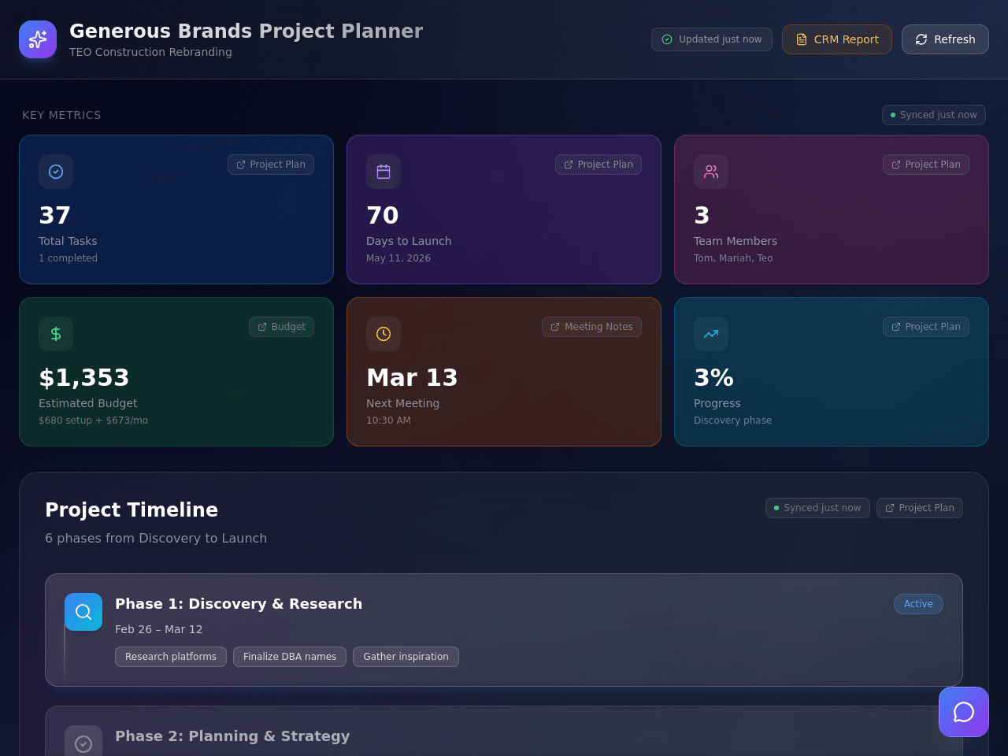Click the Generous Brands Project Planner title
The height and width of the screenshot is (756, 1008).
tap(246, 31)
